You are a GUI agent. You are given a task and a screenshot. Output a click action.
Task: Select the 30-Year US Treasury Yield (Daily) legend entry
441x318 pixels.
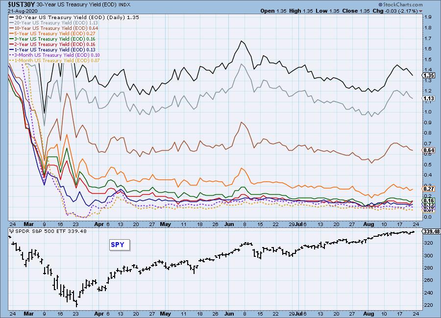(x=74, y=17)
